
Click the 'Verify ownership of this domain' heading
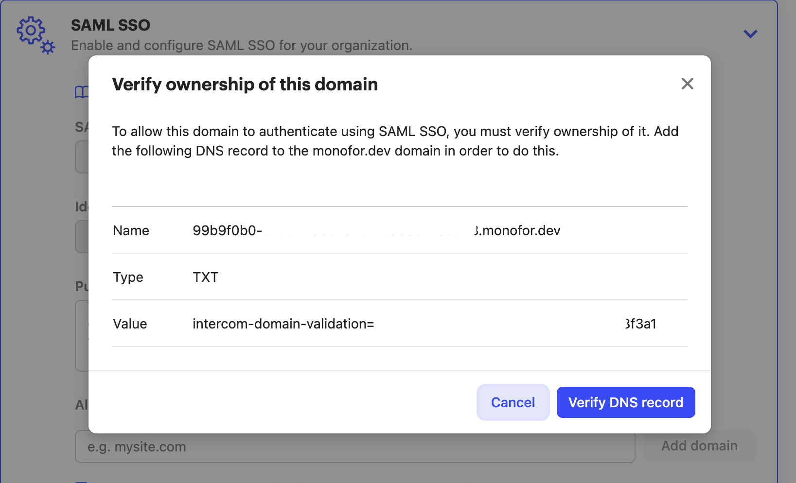[x=245, y=85]
